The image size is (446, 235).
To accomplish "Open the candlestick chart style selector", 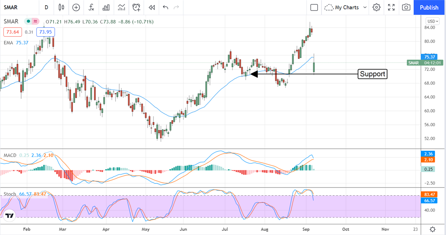I will (x=61, y=7).
